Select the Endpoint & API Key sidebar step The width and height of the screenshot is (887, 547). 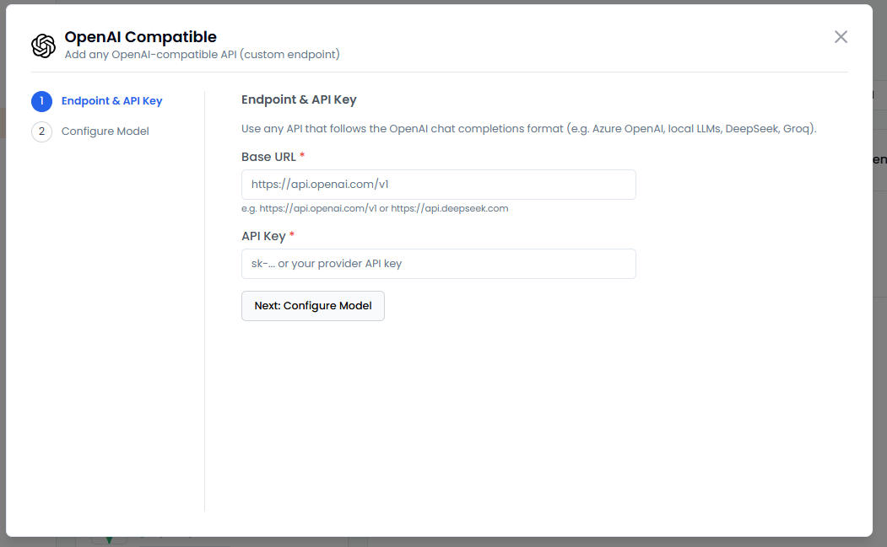(111, 101)
